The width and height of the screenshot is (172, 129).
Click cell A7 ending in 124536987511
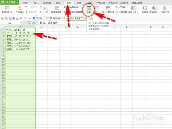(20, 49)
